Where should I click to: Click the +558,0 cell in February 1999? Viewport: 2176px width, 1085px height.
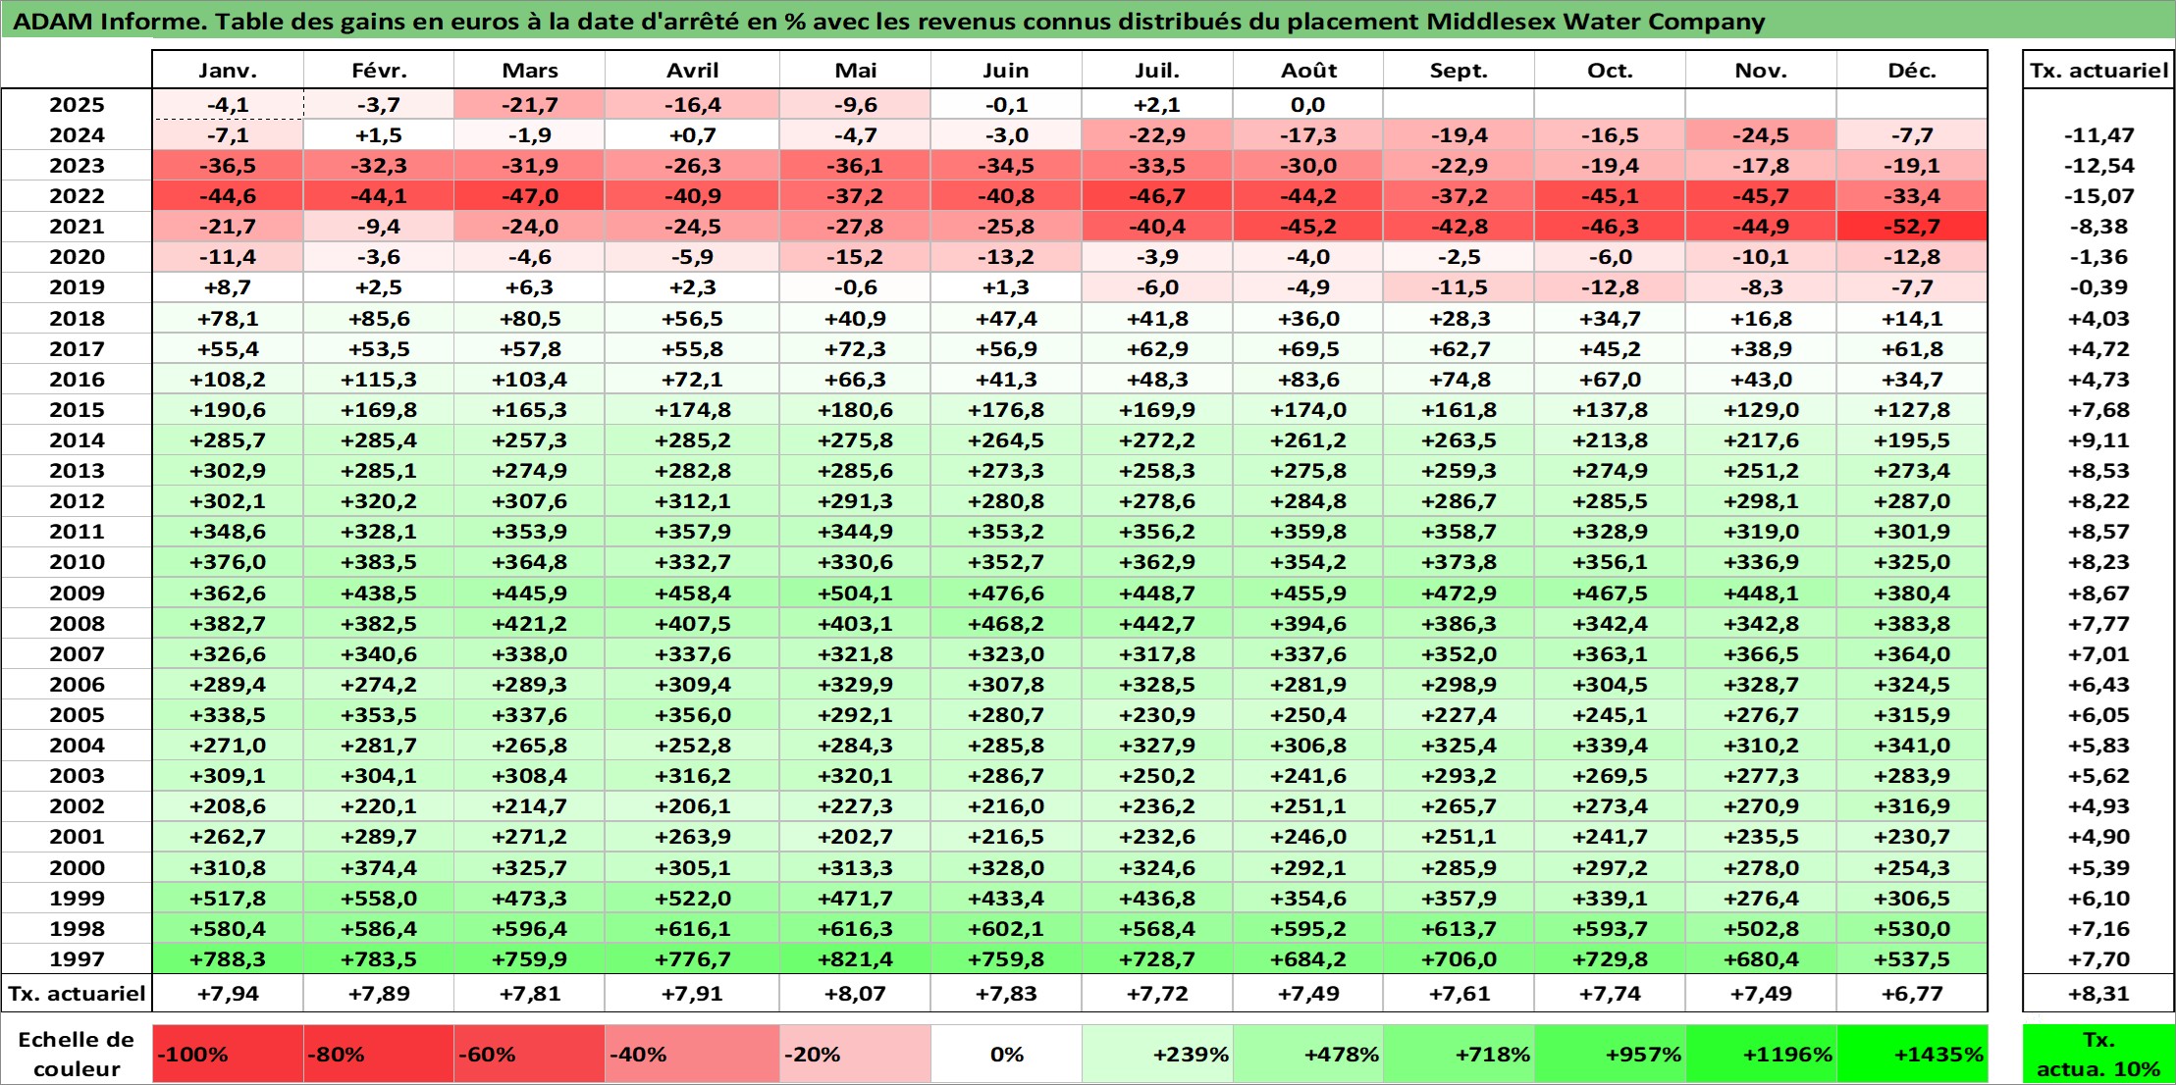[x=379, y=898]
